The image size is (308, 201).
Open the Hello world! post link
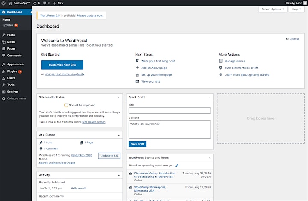click(x=78, y=188)
